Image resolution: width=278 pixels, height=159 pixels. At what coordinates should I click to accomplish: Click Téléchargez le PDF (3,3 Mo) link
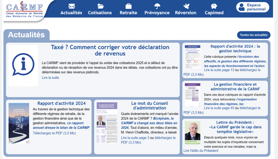[54, 133]
